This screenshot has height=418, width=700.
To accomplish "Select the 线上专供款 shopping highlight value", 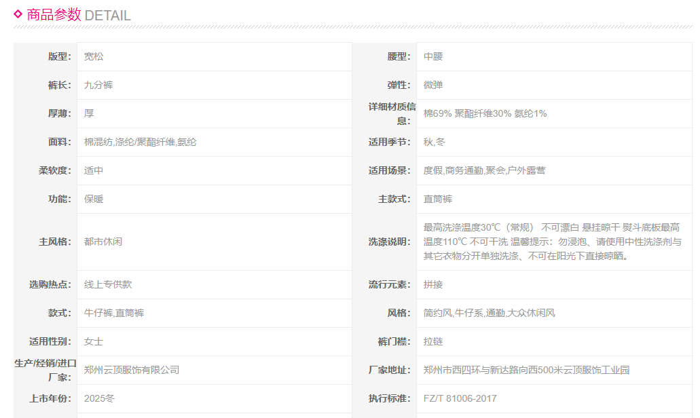I will click(x=108, y=285).
